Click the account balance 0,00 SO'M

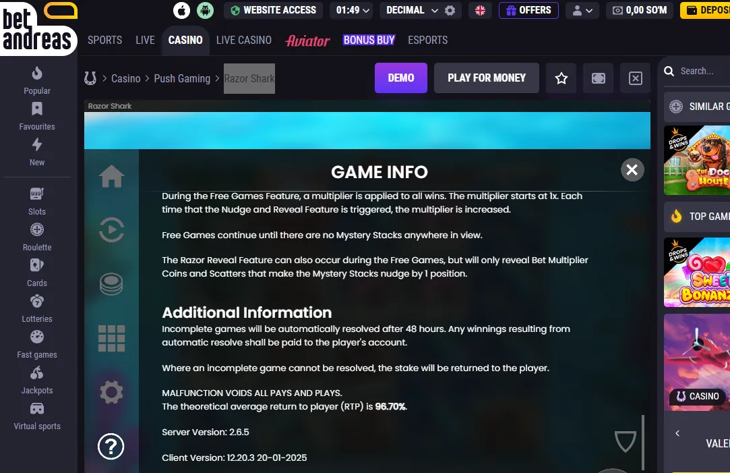tap(640, 10)
